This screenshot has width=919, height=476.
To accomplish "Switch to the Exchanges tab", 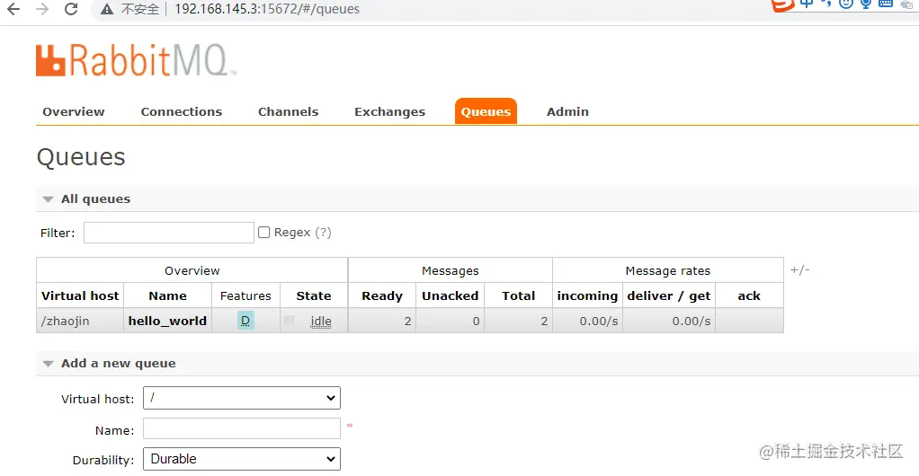I will pyautogui.click(x=389, y=112).
